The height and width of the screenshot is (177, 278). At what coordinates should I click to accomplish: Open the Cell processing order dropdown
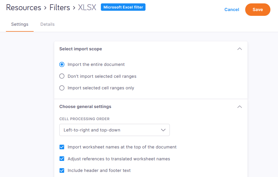[114, 130]
